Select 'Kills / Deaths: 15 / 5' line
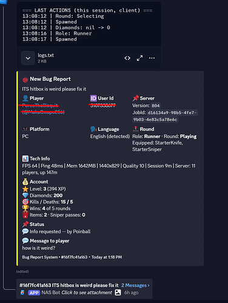 [x=52, y=202]
